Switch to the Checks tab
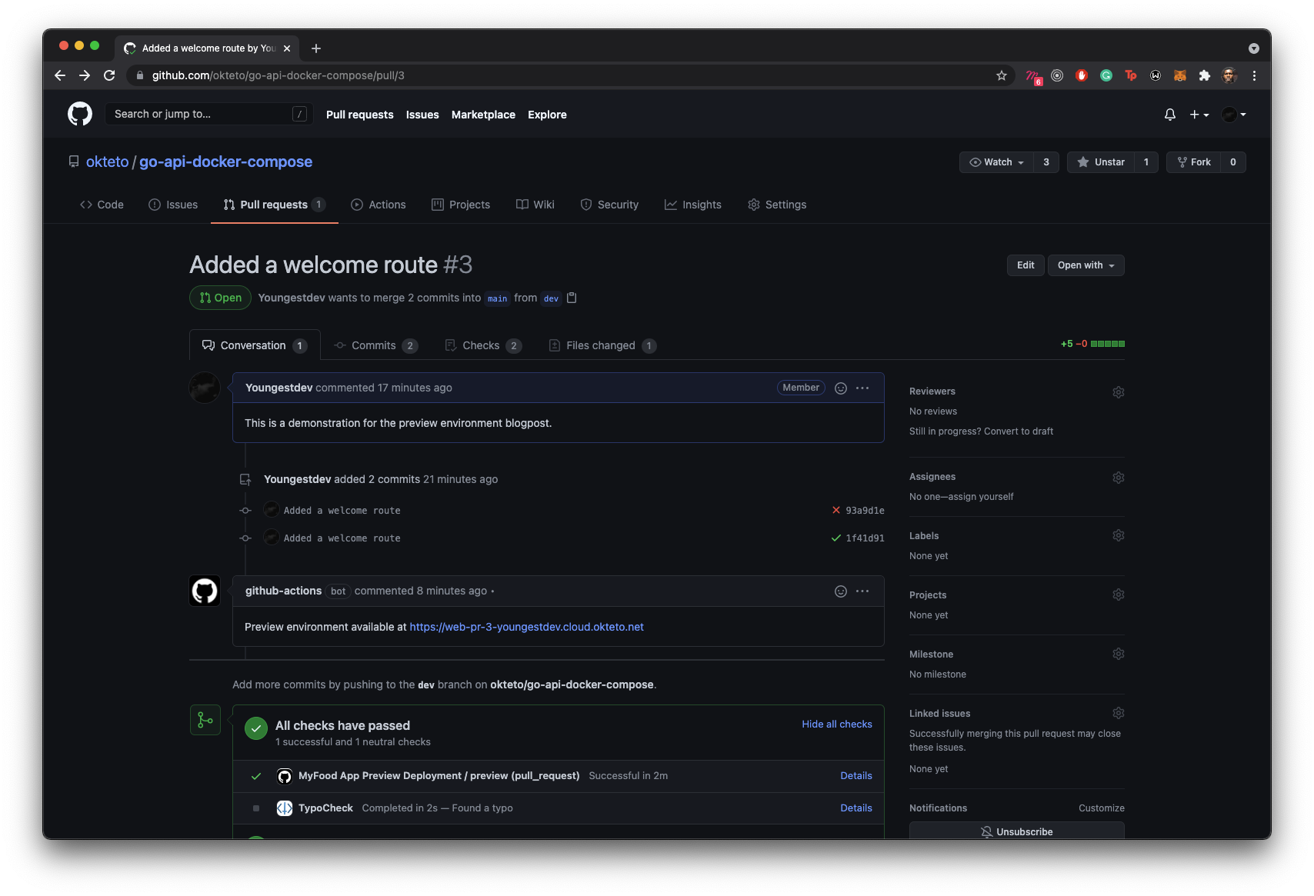The width and height of the screenshot is (1314, 896). 483,345
